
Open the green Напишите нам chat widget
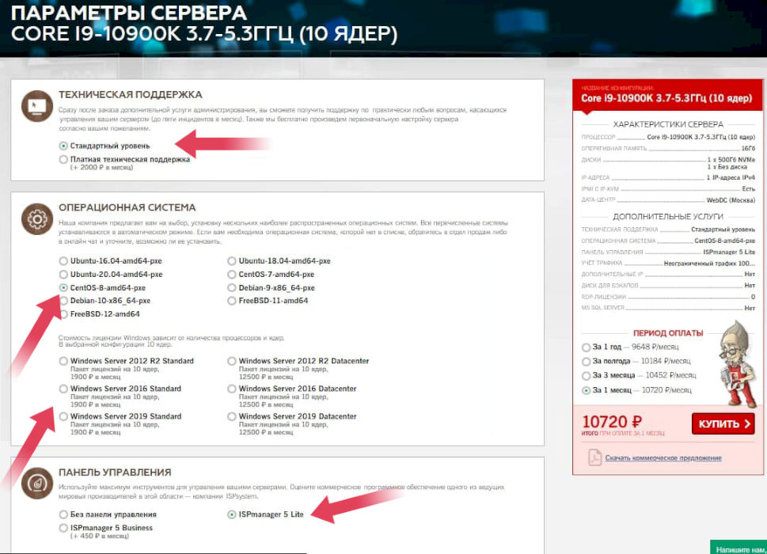coord(738,548)
